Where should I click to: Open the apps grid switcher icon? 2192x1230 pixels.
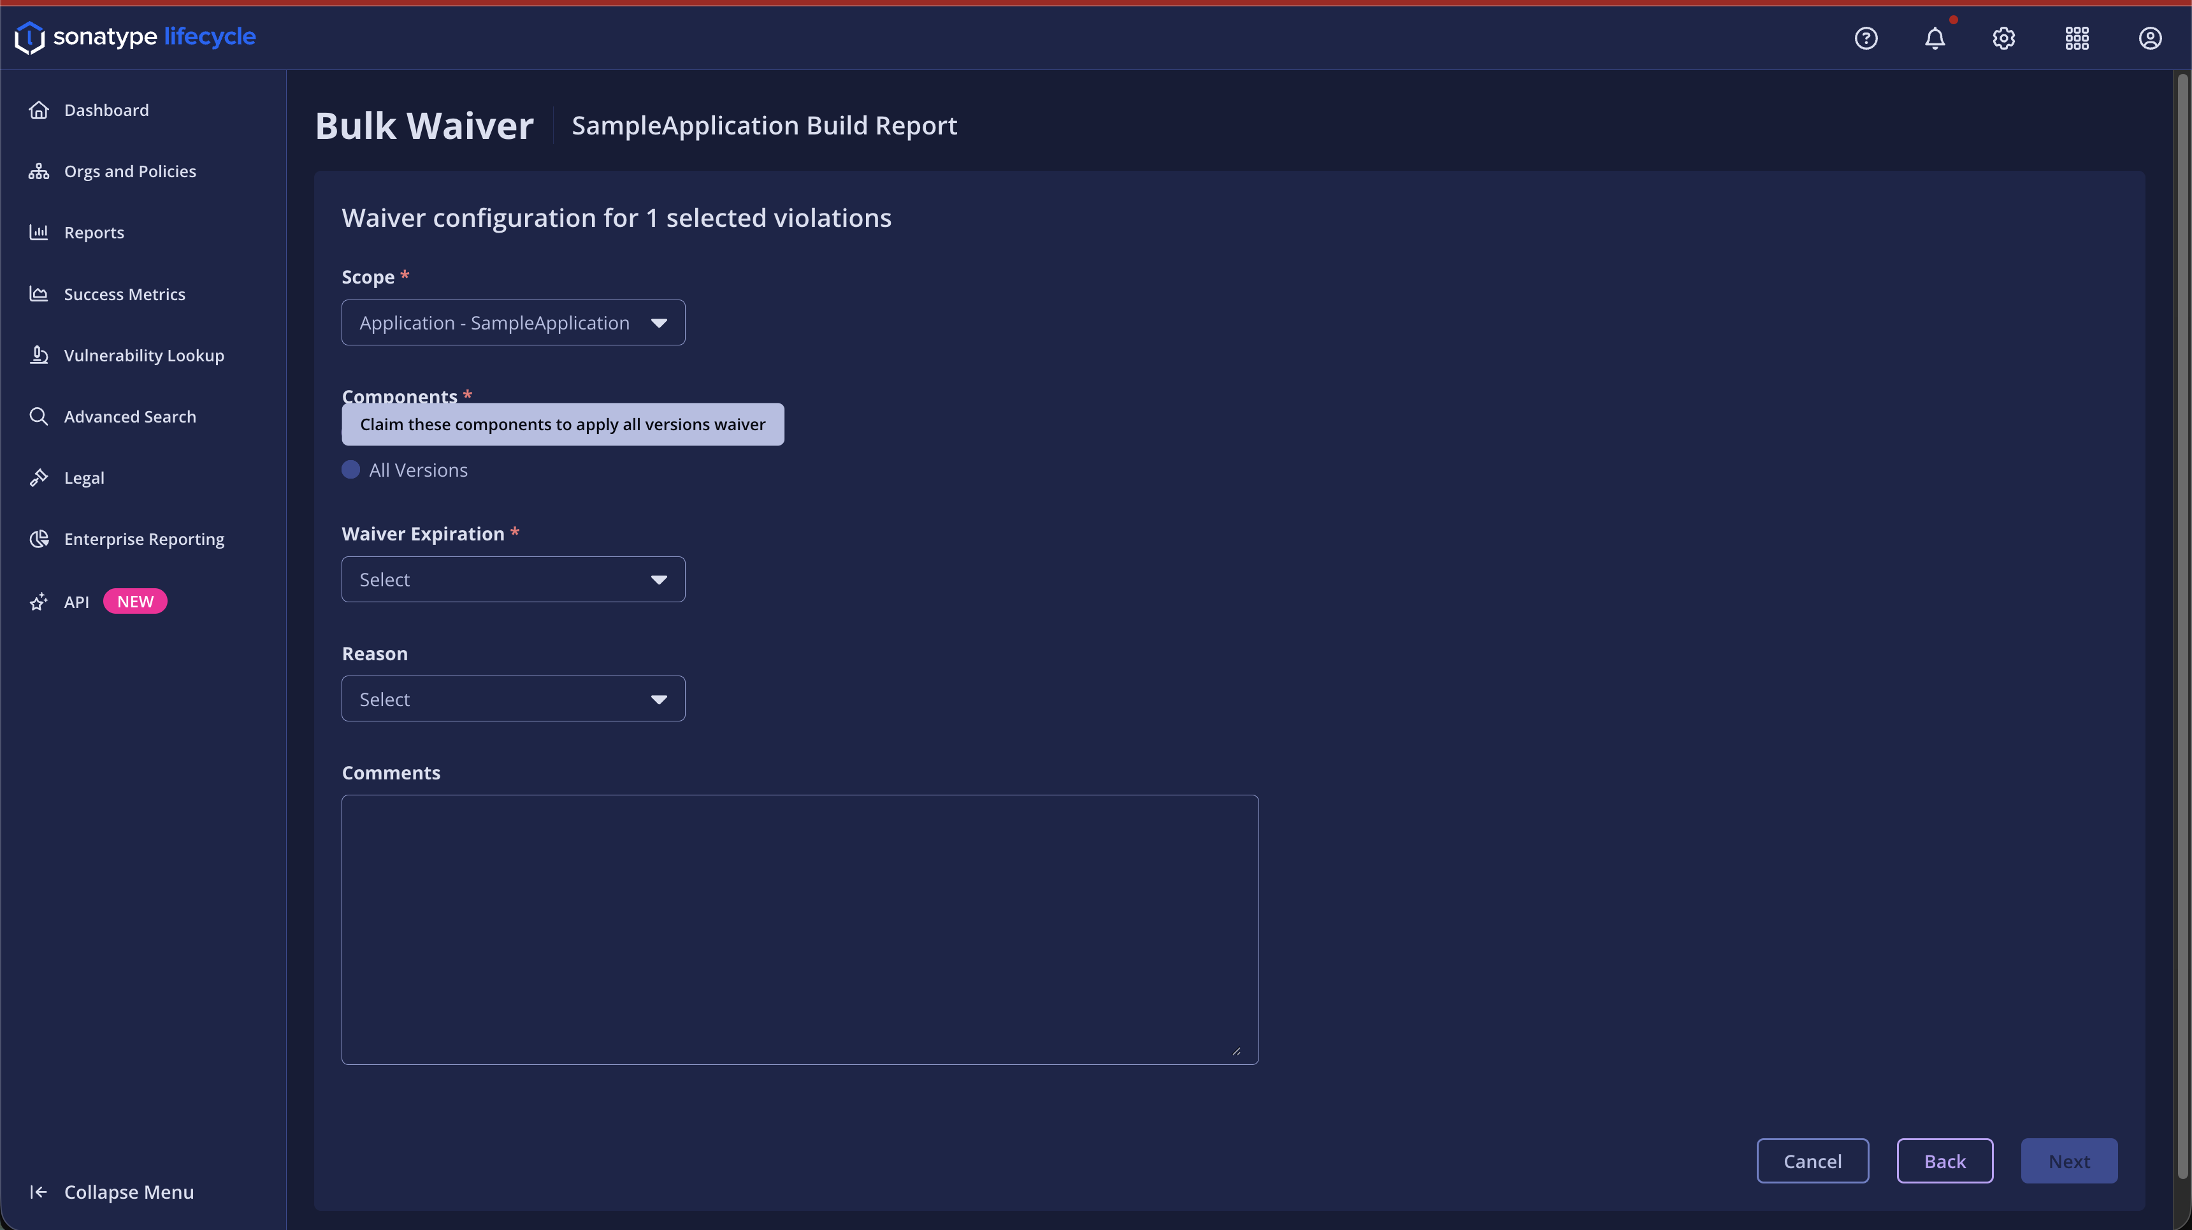[x=2076, y=38]
